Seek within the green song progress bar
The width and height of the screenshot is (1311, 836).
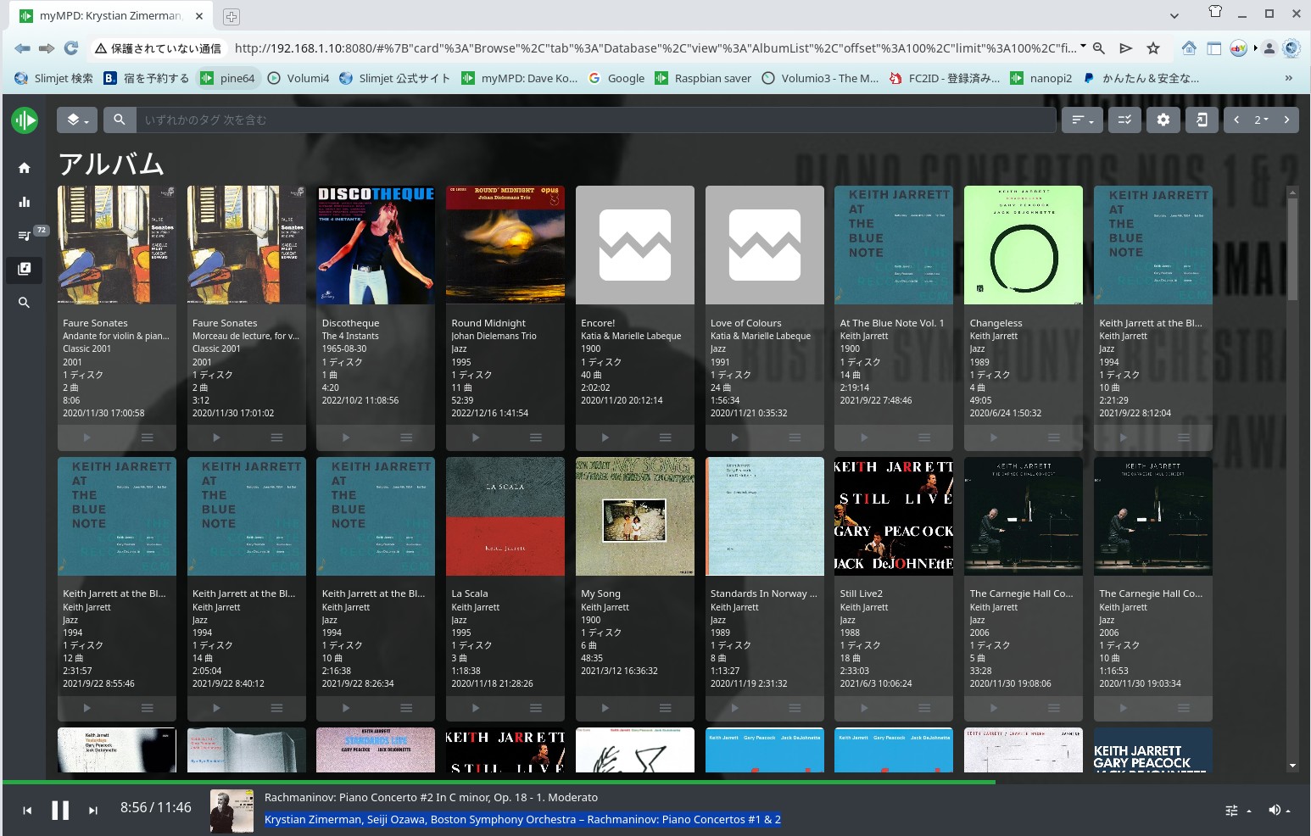(x=509, y=782)
